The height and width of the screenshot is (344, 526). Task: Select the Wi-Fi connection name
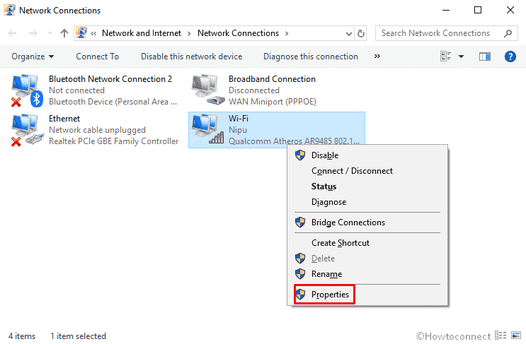[238, 119]
